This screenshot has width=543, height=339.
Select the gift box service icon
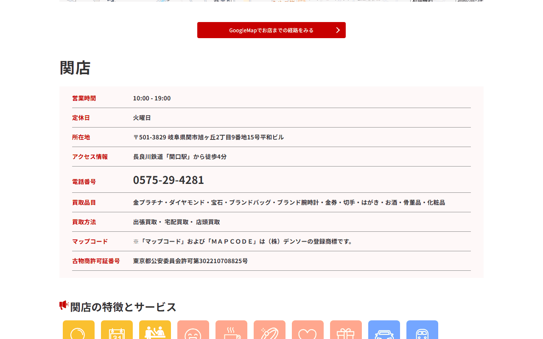point(346,330)
